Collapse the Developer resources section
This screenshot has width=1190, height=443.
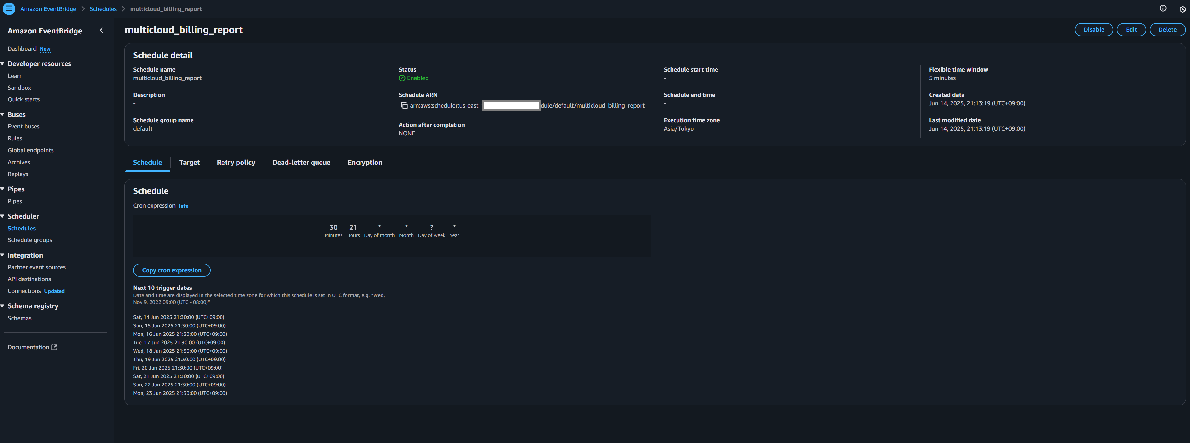coord(3,64)
